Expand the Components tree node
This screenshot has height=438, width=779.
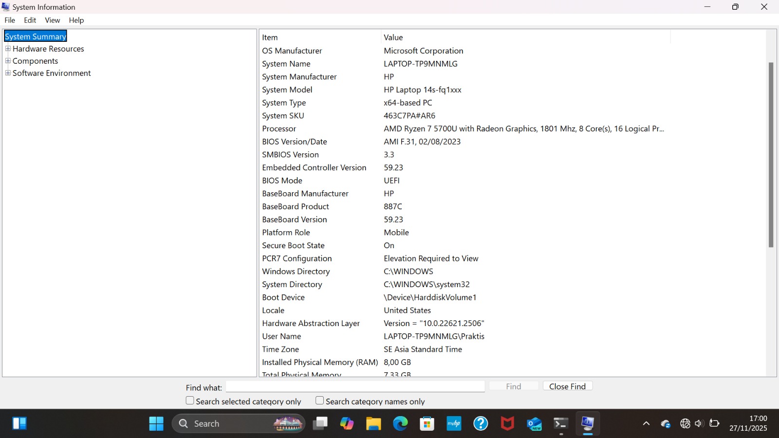8,61
